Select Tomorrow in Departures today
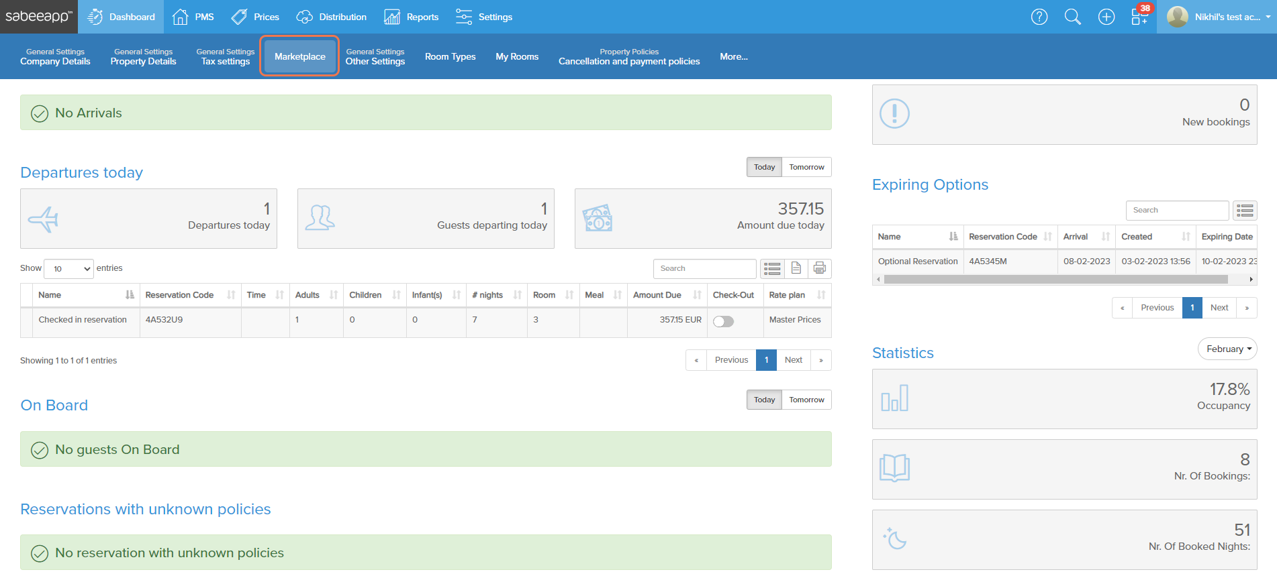This screenshot has height=574, width=1277. click(x=806, y=167)
